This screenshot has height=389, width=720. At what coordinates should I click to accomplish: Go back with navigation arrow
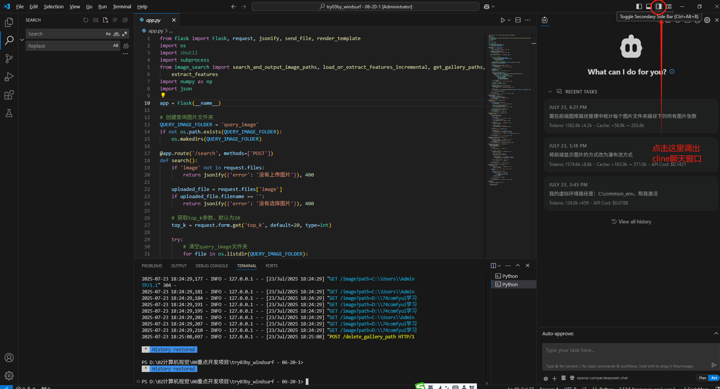click(234, 6)
